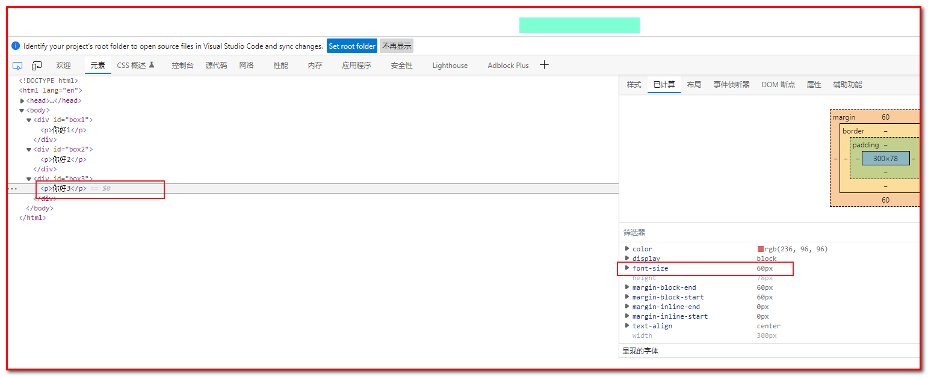Viewport: 928px width, 377px height.
Task: Click the 呈现的字体 section heading
Action: [x=640, y=351]
